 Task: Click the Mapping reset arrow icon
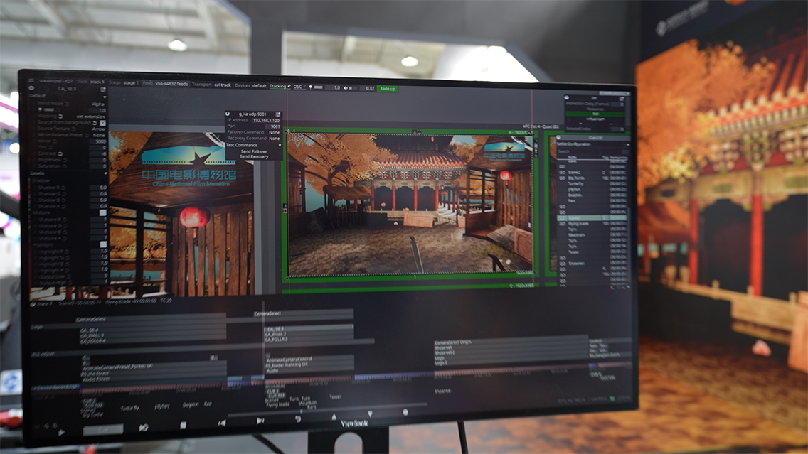pos(60,116)
